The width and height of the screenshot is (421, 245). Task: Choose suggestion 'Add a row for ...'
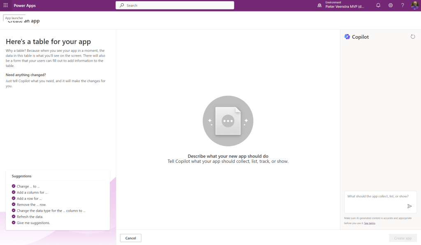click(x=29, y=199)
